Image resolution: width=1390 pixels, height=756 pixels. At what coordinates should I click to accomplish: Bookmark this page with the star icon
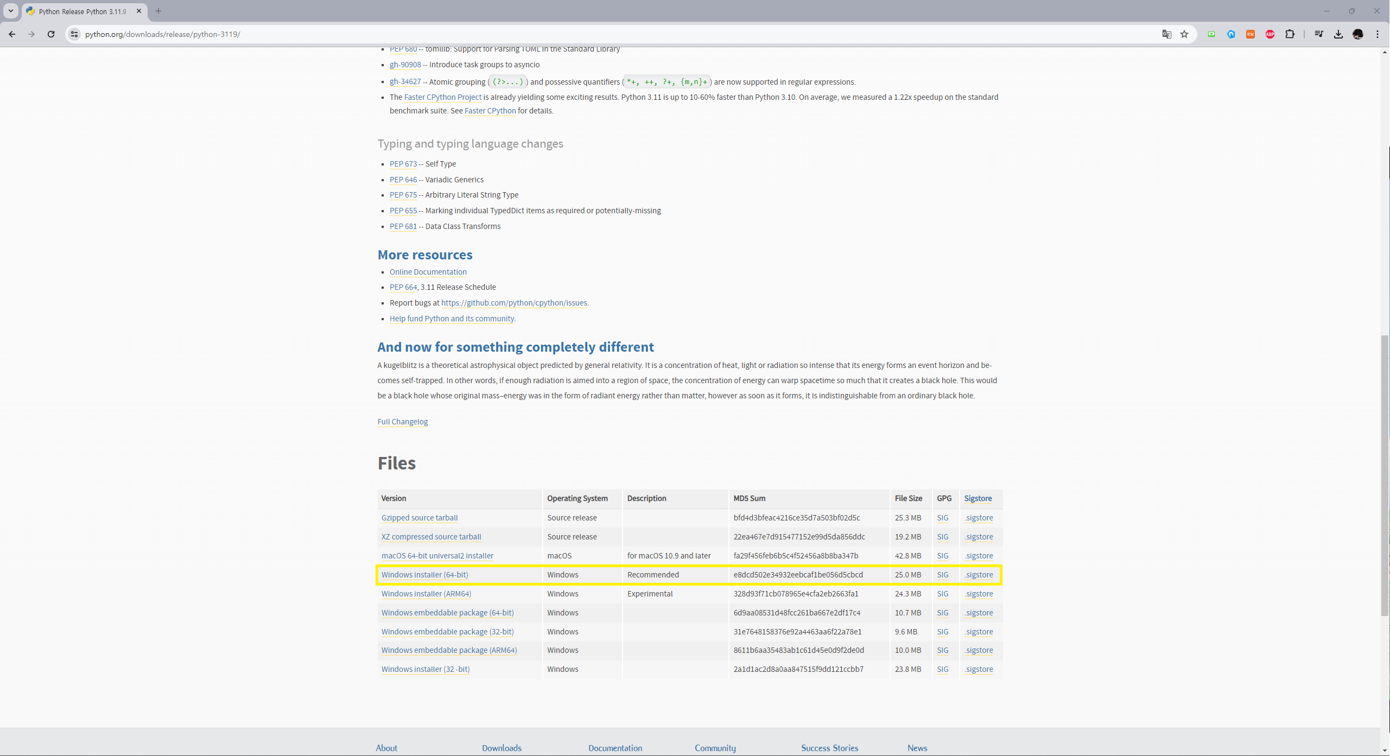tap(1184, 34)
